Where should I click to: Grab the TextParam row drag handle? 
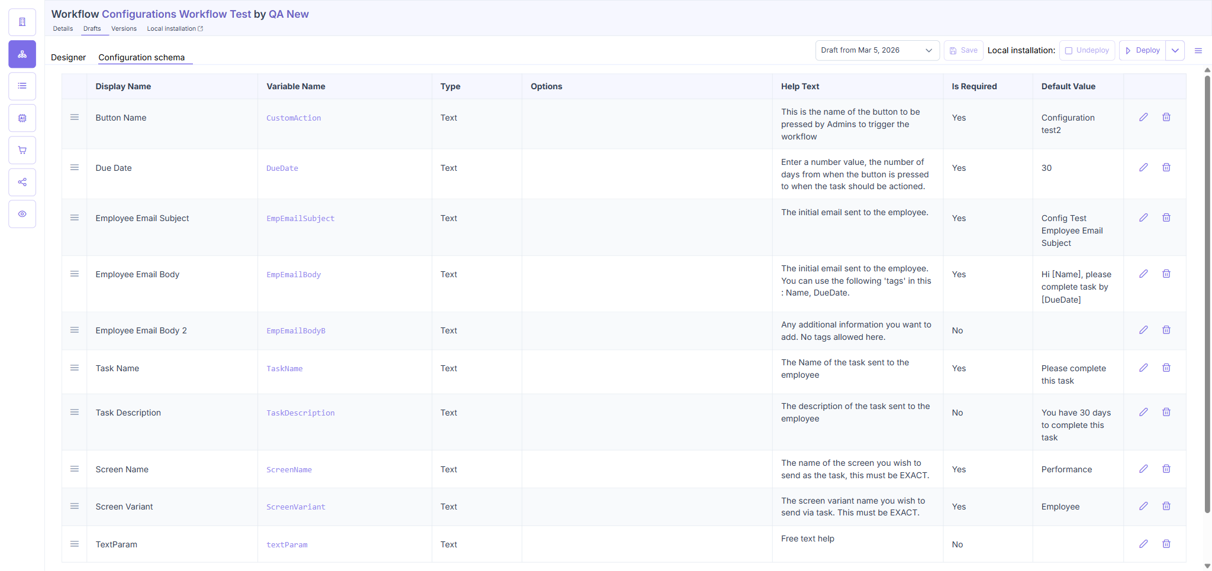click(x=75, y=544)
